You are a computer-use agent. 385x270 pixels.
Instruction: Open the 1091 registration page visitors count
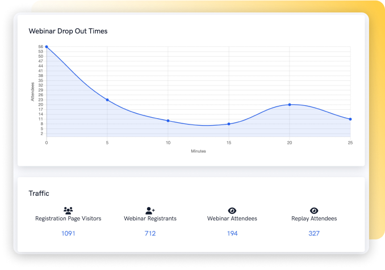(68, 233)
